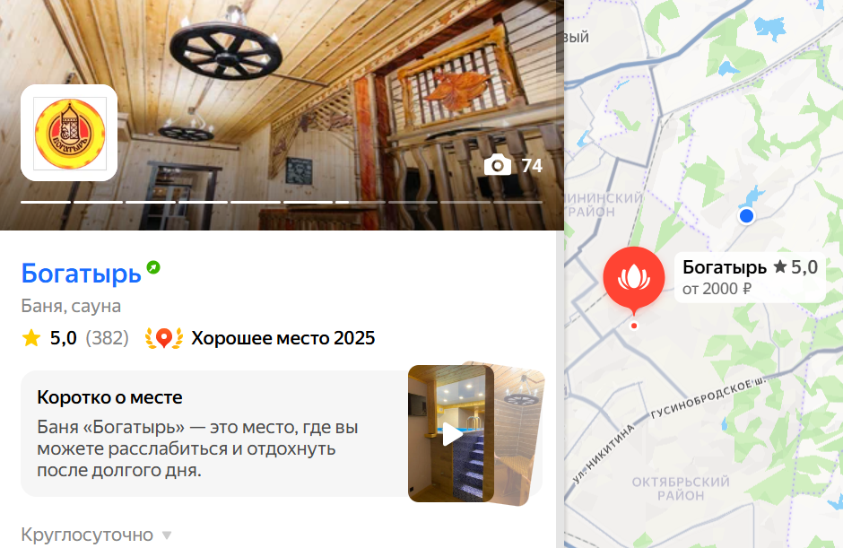
Task: Open the second stacked chandelier photo thumbnail
Action: [x=520, y=434]
